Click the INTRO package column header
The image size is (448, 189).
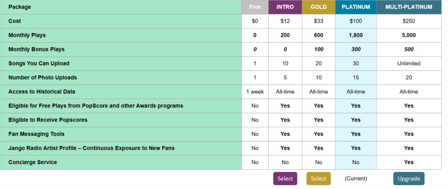point(285,7)
